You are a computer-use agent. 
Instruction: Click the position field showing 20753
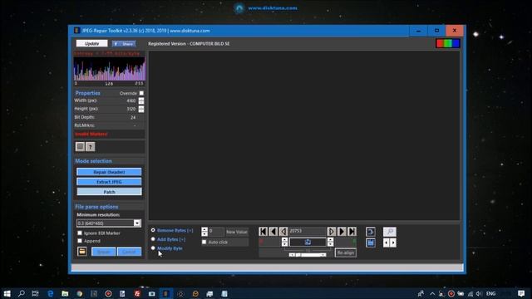point(307,231)
